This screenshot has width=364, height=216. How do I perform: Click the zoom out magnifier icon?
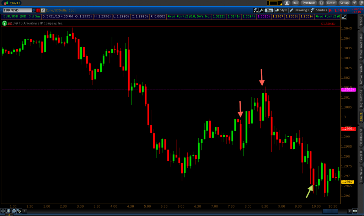click(x=14, y=211)
